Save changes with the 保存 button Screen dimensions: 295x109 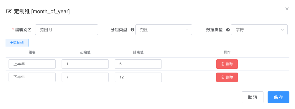point(278,97)
